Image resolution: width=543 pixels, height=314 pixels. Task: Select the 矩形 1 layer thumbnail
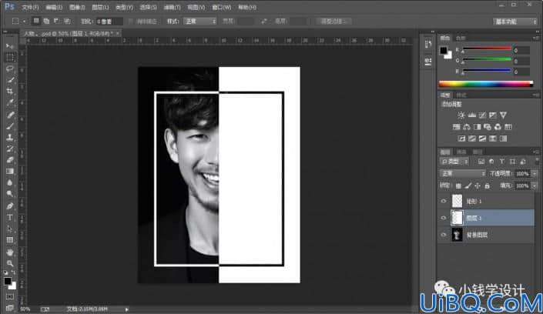457,201
